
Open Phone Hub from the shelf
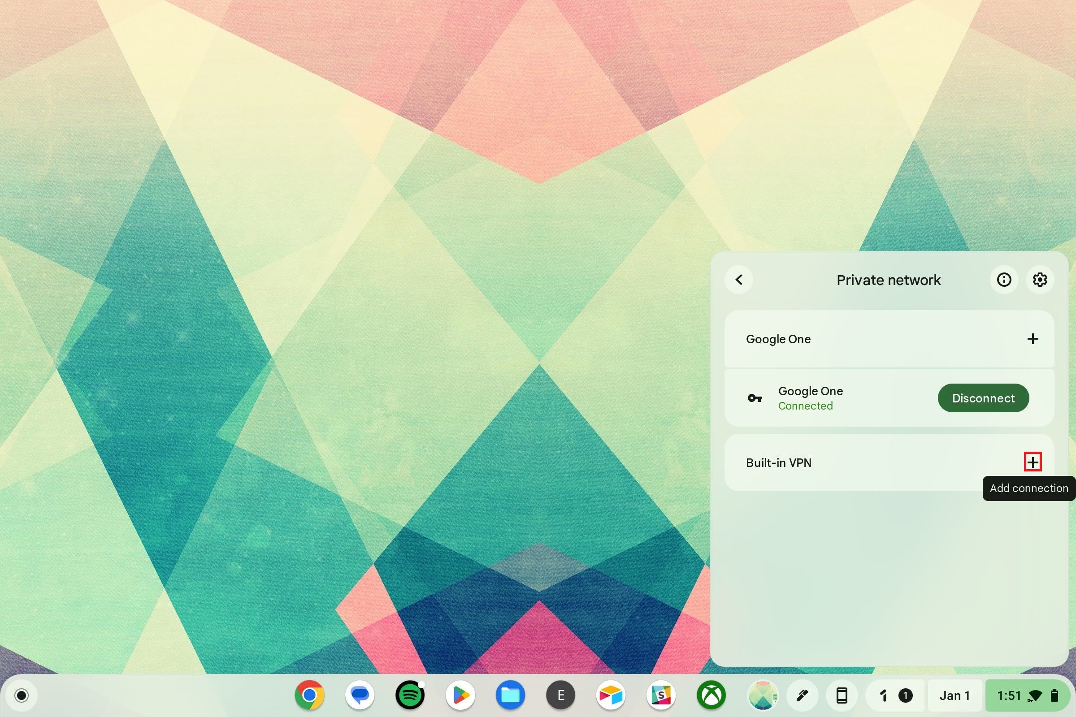click(842, 695)
